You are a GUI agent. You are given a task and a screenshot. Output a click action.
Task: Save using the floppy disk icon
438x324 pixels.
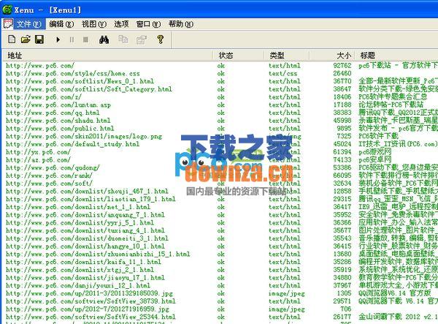[39, 39]
